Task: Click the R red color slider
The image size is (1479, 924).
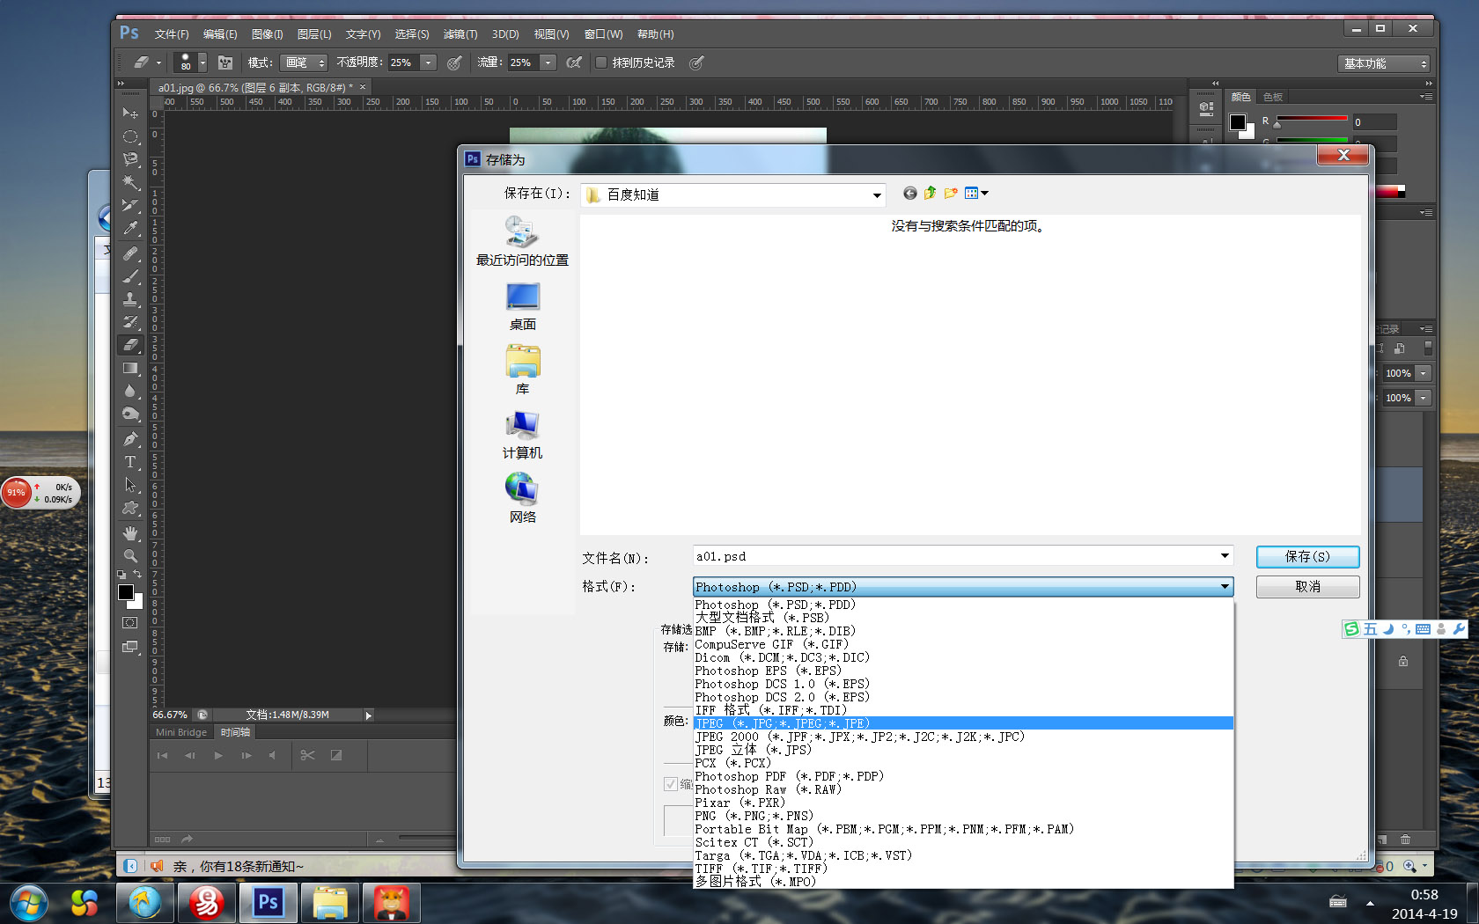Action: coord(1312,119)
